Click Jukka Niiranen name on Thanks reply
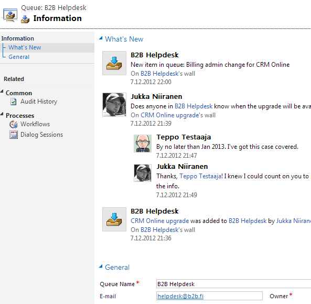The width and height of the screenshot is (311, 304). (x=182, y=167)
